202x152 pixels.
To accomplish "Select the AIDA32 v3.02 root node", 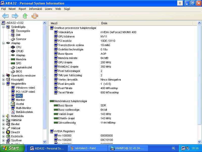I will [15, 23].
